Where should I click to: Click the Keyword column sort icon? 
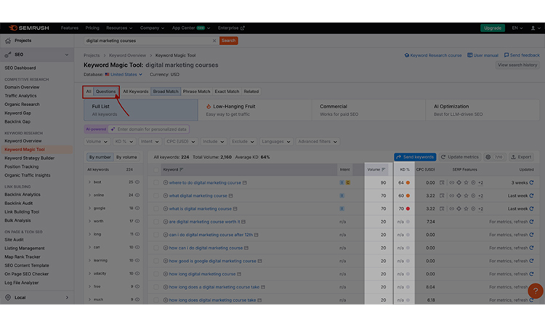(x=181, y=169)
